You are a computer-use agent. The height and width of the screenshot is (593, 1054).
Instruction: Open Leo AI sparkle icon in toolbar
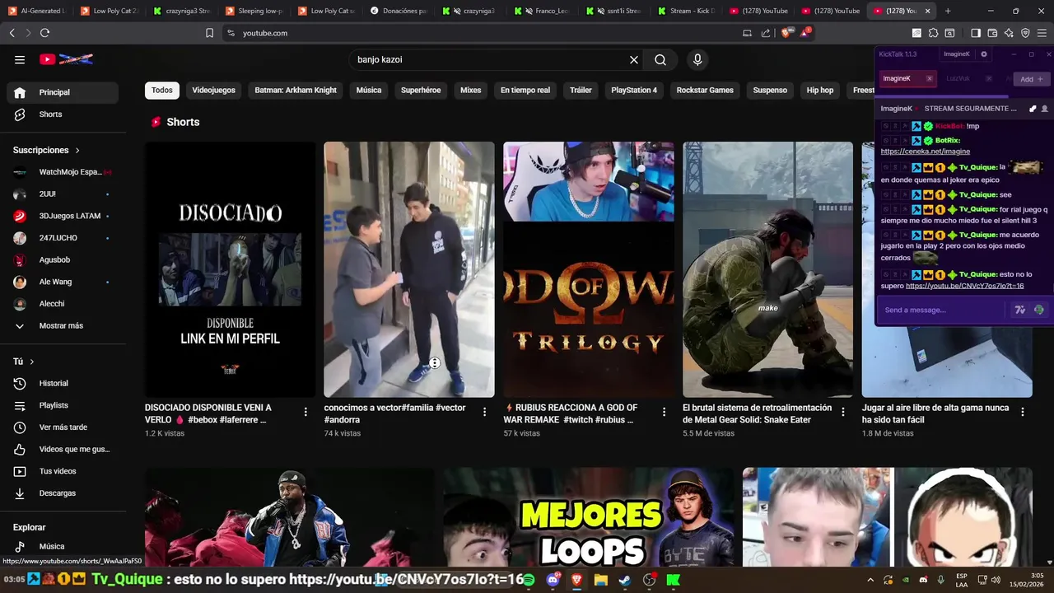[1009, 33]
